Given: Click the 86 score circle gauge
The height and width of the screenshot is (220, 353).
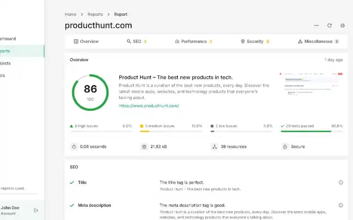Looking at the screenshot, I should (90, 93).
